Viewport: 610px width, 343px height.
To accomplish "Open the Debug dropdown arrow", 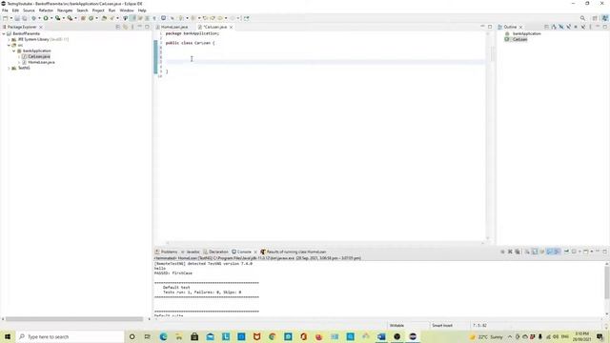I will (39, 18).
